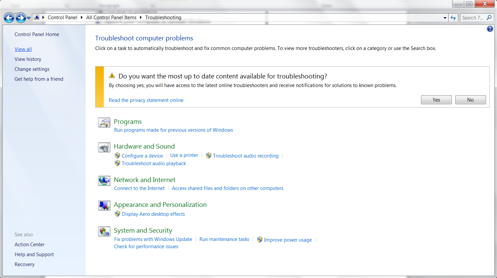Launch Run maintenance tasks

(x=224, y=239)
